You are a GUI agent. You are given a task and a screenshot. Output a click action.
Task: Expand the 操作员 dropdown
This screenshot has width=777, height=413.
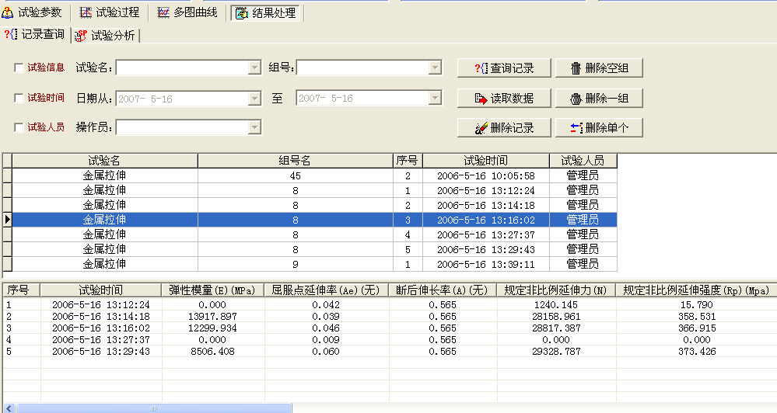click(x=254, y=127)
